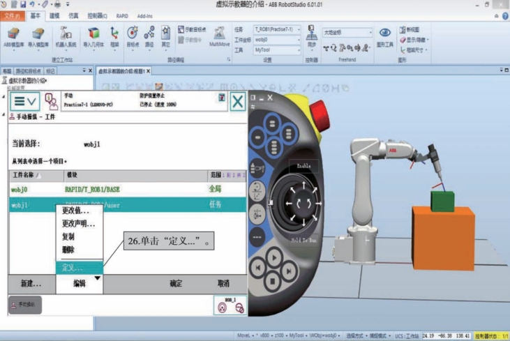Click the Import Geometry icon
The image size is (510, 341).
93,36
